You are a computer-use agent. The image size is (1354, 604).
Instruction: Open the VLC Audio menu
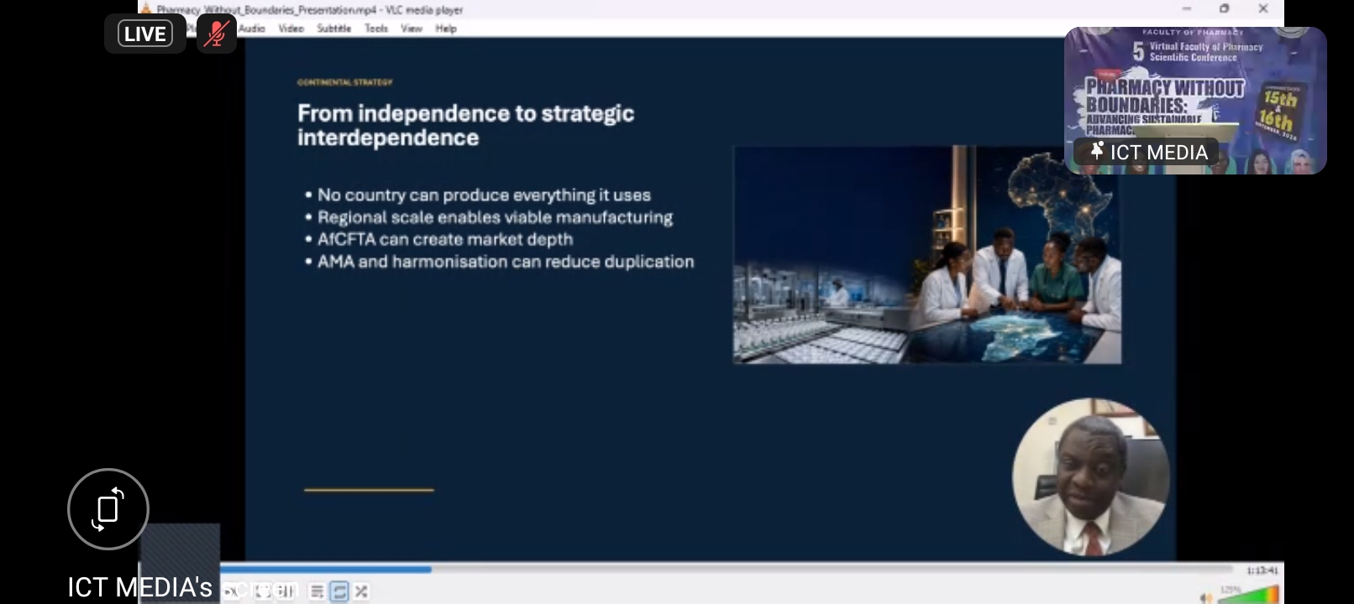pyautogui.click(x=251, y=29)
